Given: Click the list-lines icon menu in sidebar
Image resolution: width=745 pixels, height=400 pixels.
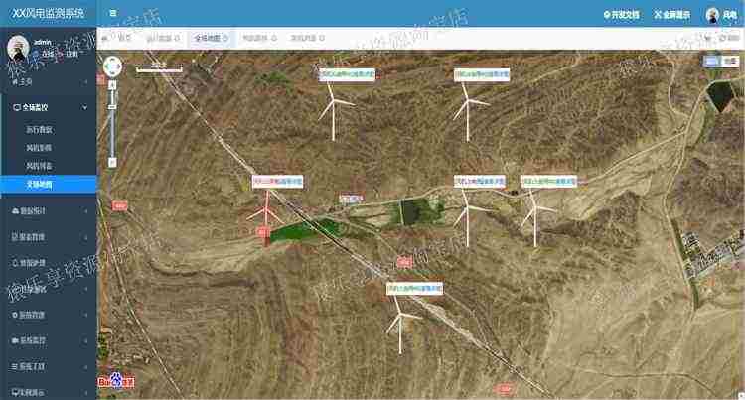Looking at the screenshot, I should click(29, 366).
